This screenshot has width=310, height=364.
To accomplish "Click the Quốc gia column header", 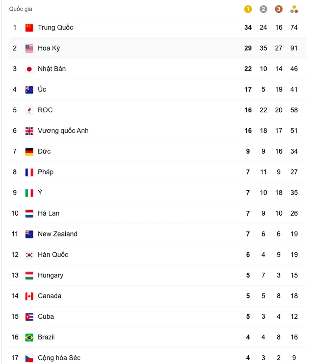I will click(20, 9).
